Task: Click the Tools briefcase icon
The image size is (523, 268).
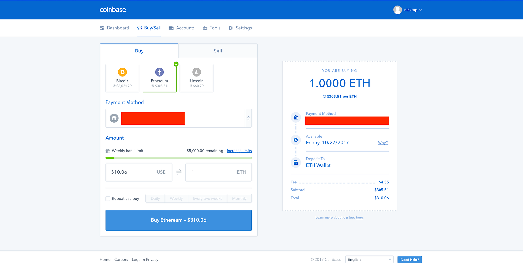Action: point(205,28)
